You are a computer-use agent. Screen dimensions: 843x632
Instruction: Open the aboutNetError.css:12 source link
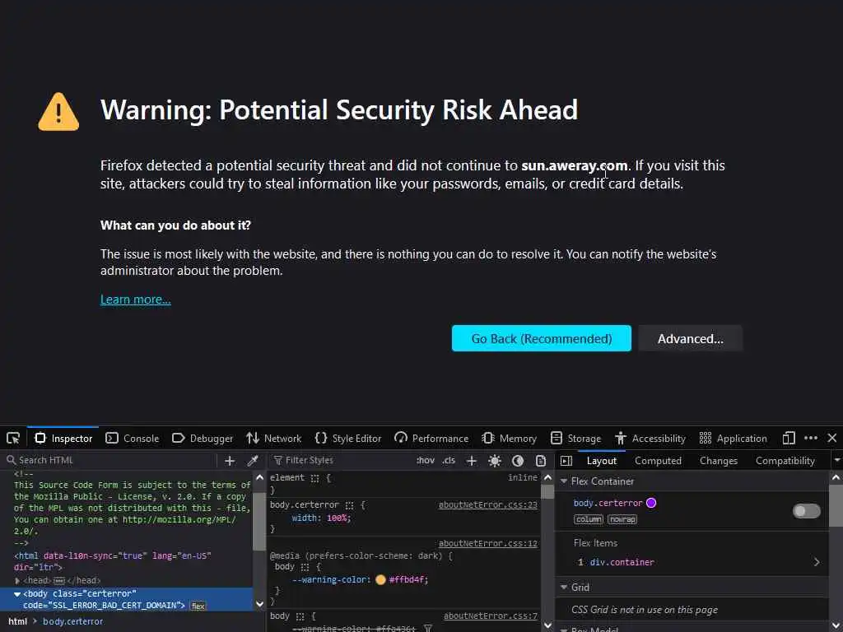point(487,543)
